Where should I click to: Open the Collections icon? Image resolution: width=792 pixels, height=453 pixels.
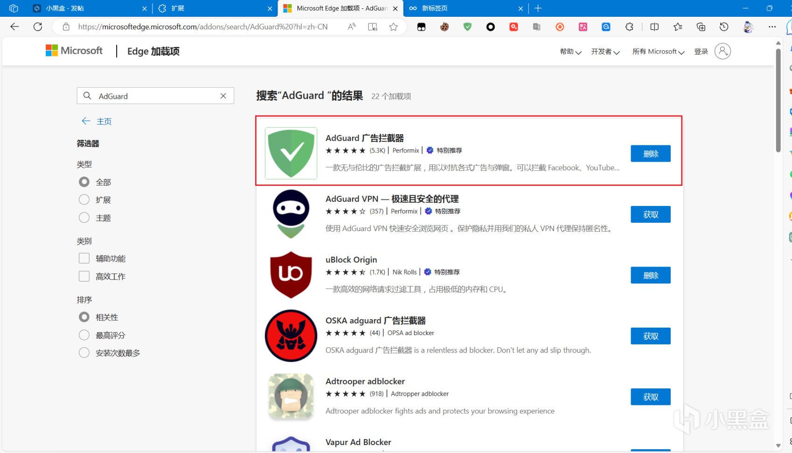[701, 27]
